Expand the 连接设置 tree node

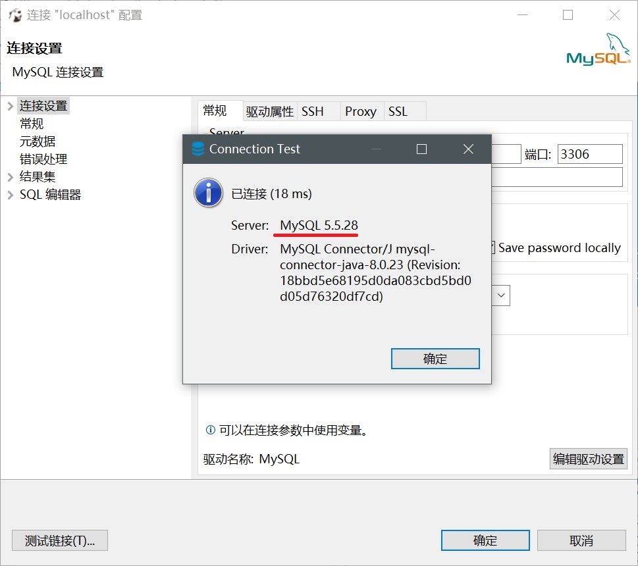pyautogui.click(x=11, y=106)
